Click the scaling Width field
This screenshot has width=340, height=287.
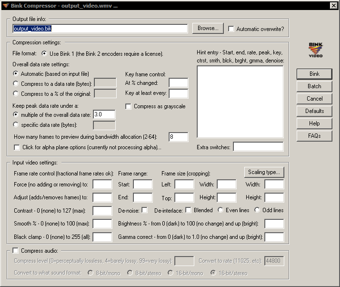point(274,184)
